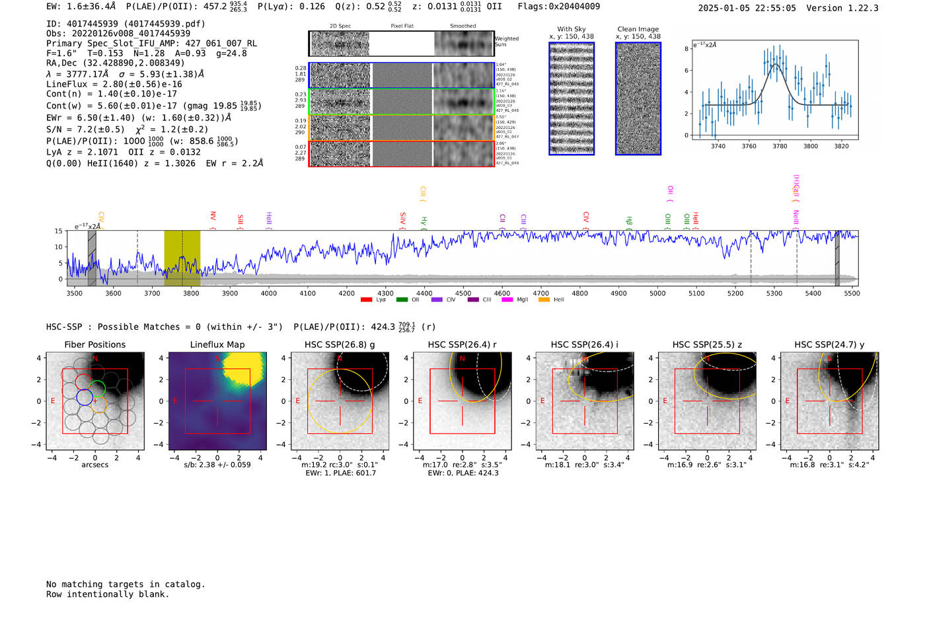Click the violet CIV legend swatch
Screen dimensions: 925x630
437,300
